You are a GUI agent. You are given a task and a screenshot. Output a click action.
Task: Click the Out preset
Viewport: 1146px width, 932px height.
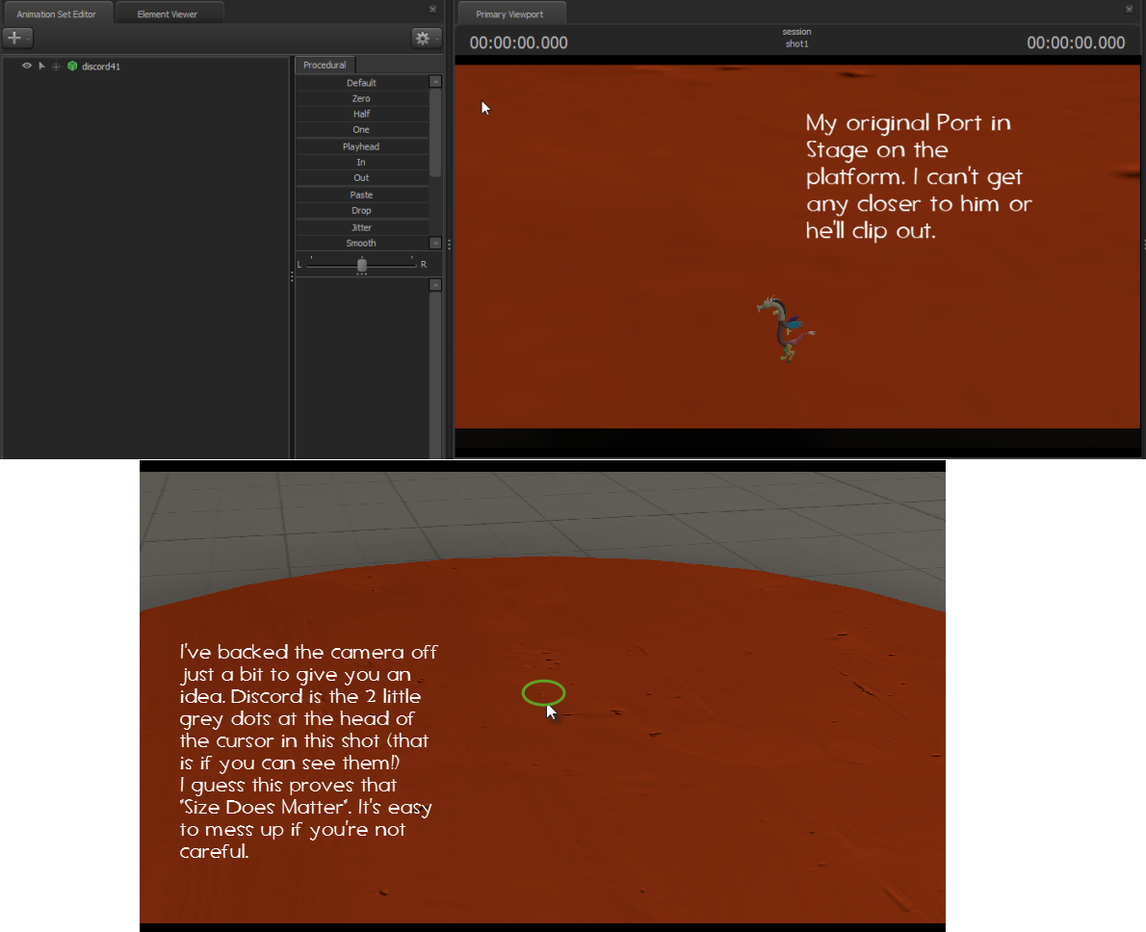(x=362, y=177)
